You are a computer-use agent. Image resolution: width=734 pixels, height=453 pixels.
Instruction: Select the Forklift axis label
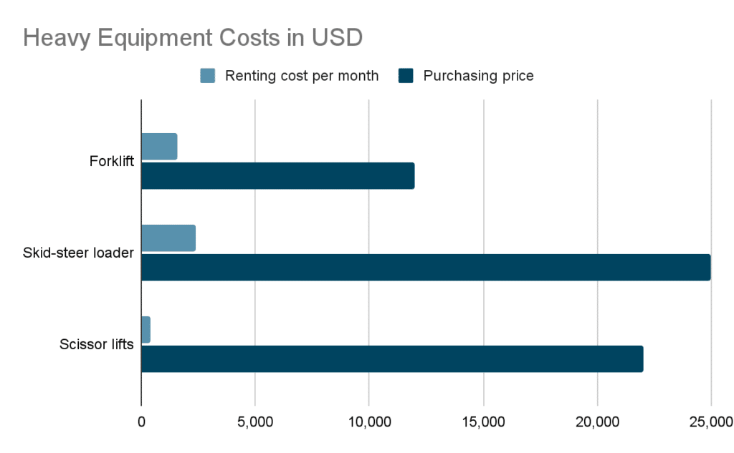pyautogui.click(x=111, y=161)
